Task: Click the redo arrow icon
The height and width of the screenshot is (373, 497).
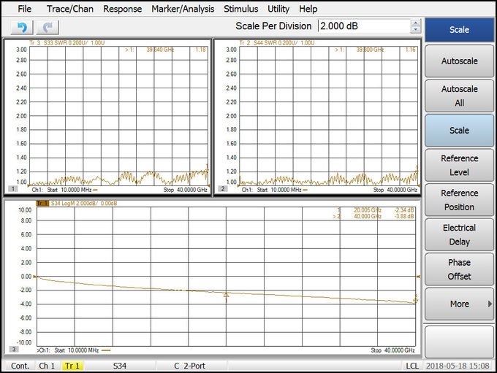Action: coord(48,28)
